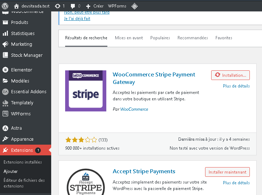
Task: Click '900 000+ installations actives' text
Action: pos(92,148)
